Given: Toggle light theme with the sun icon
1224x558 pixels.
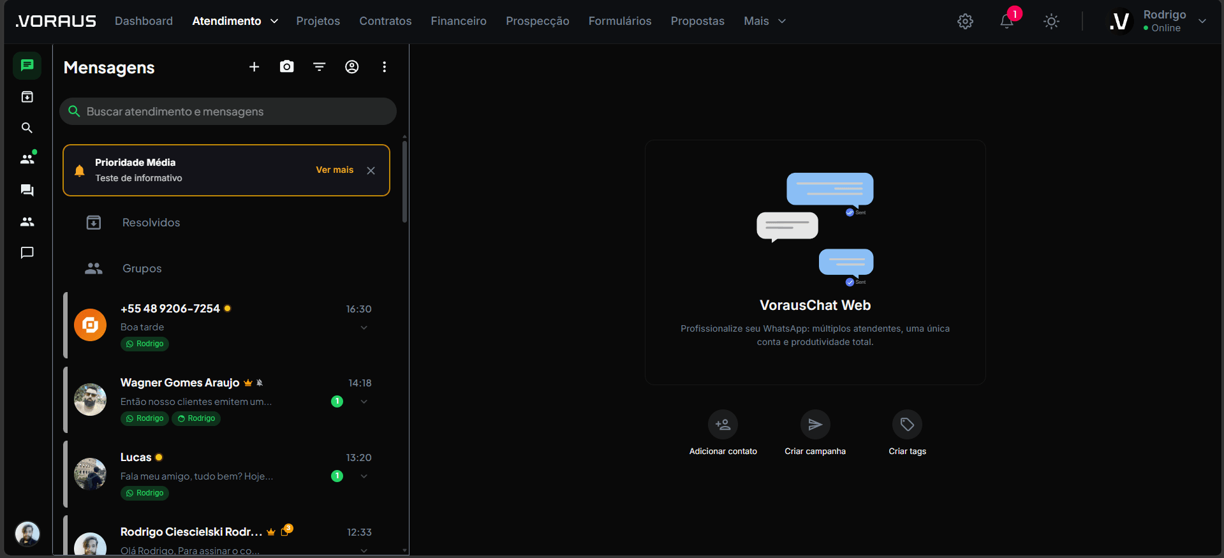Looking at the screenshot, I should click(x=1051, y=21).
